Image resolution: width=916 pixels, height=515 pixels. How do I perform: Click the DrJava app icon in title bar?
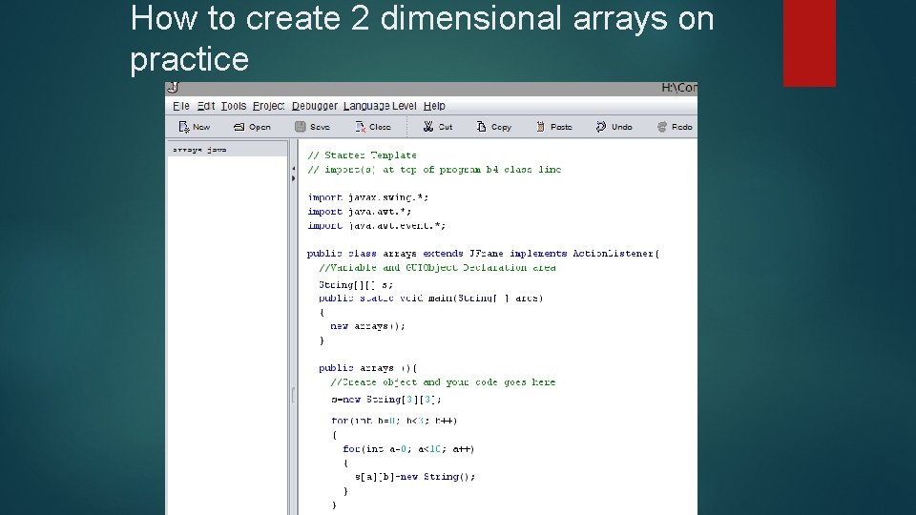click(173, 88)
